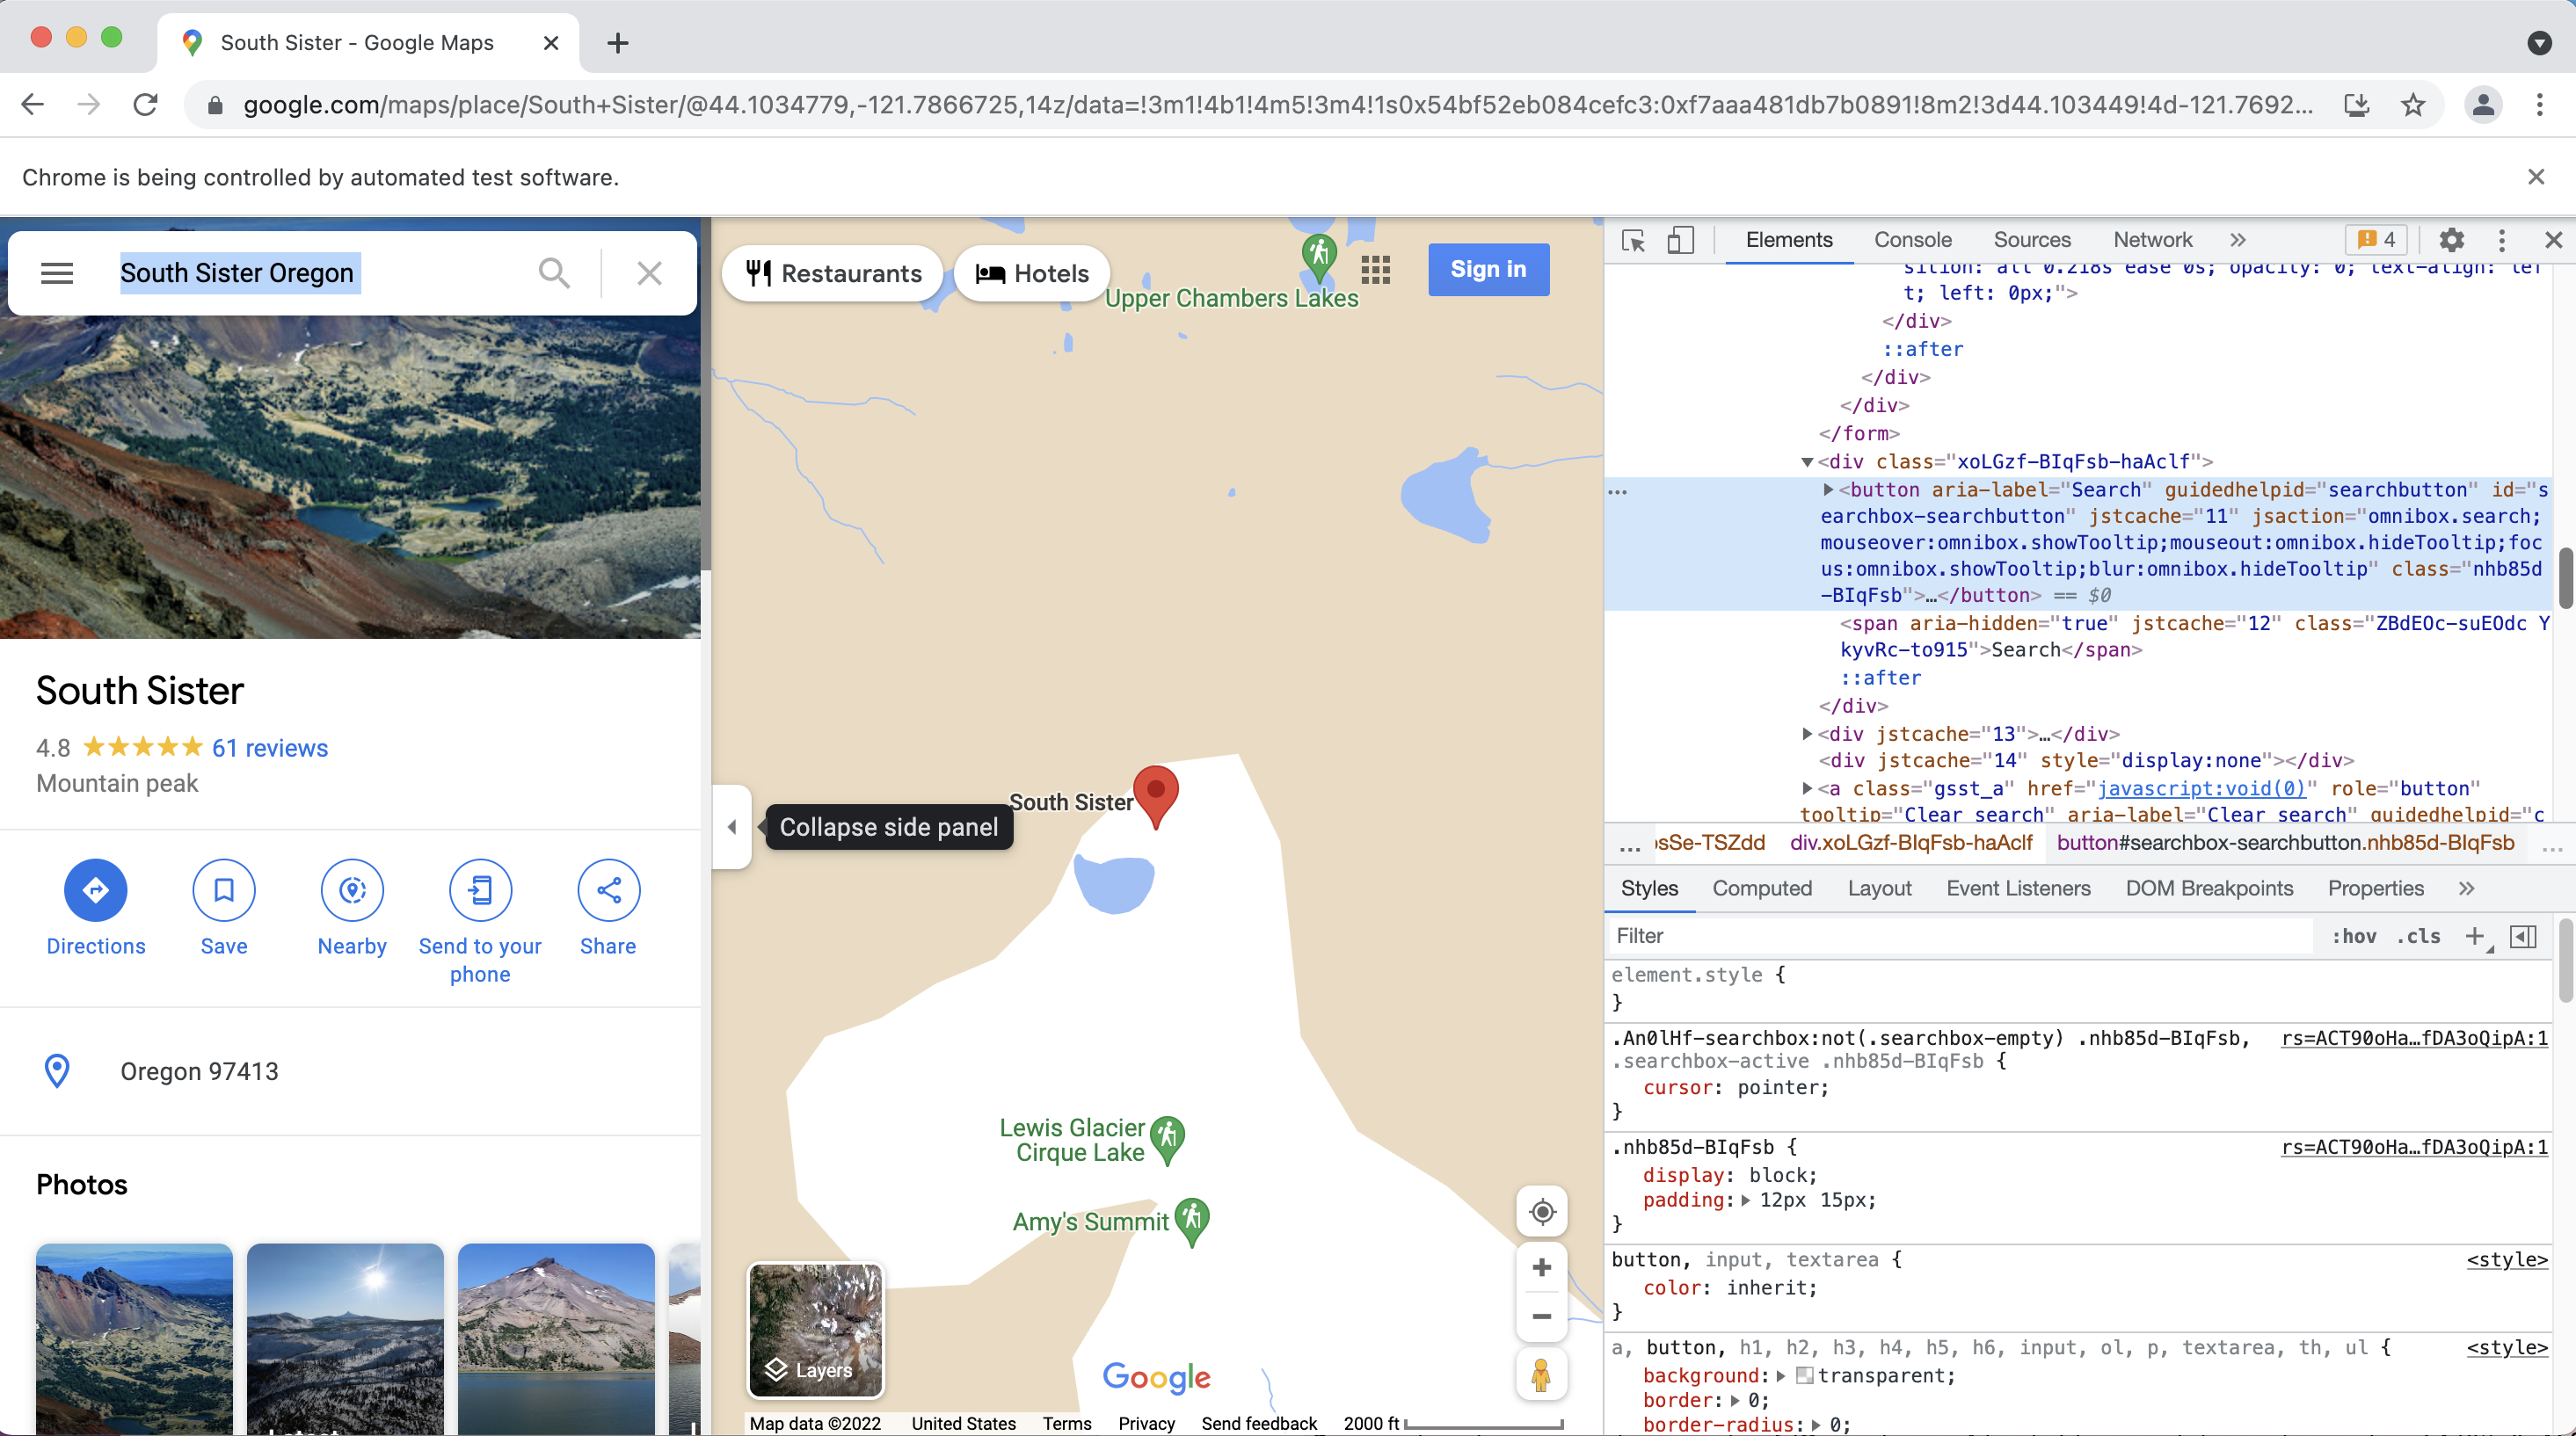Screen dimensions: 2576x1436
Task: Click the Directions icon button
Action: [x=95, y=889]
